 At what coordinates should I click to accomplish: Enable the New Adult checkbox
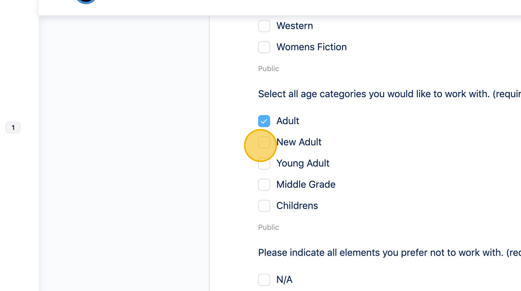264,142
